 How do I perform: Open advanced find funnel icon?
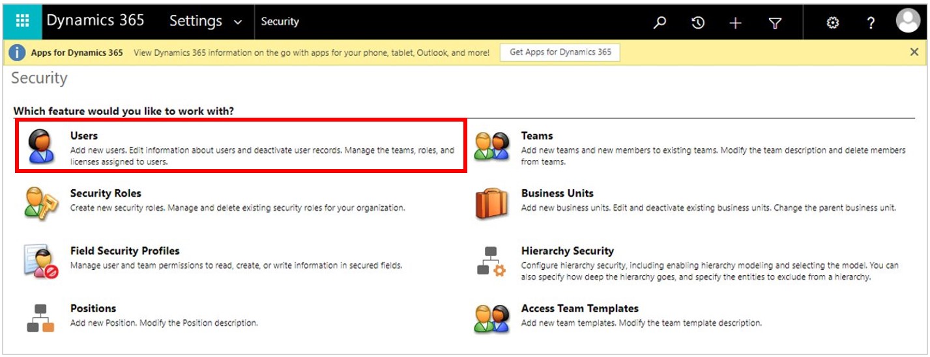pos(774,23)
